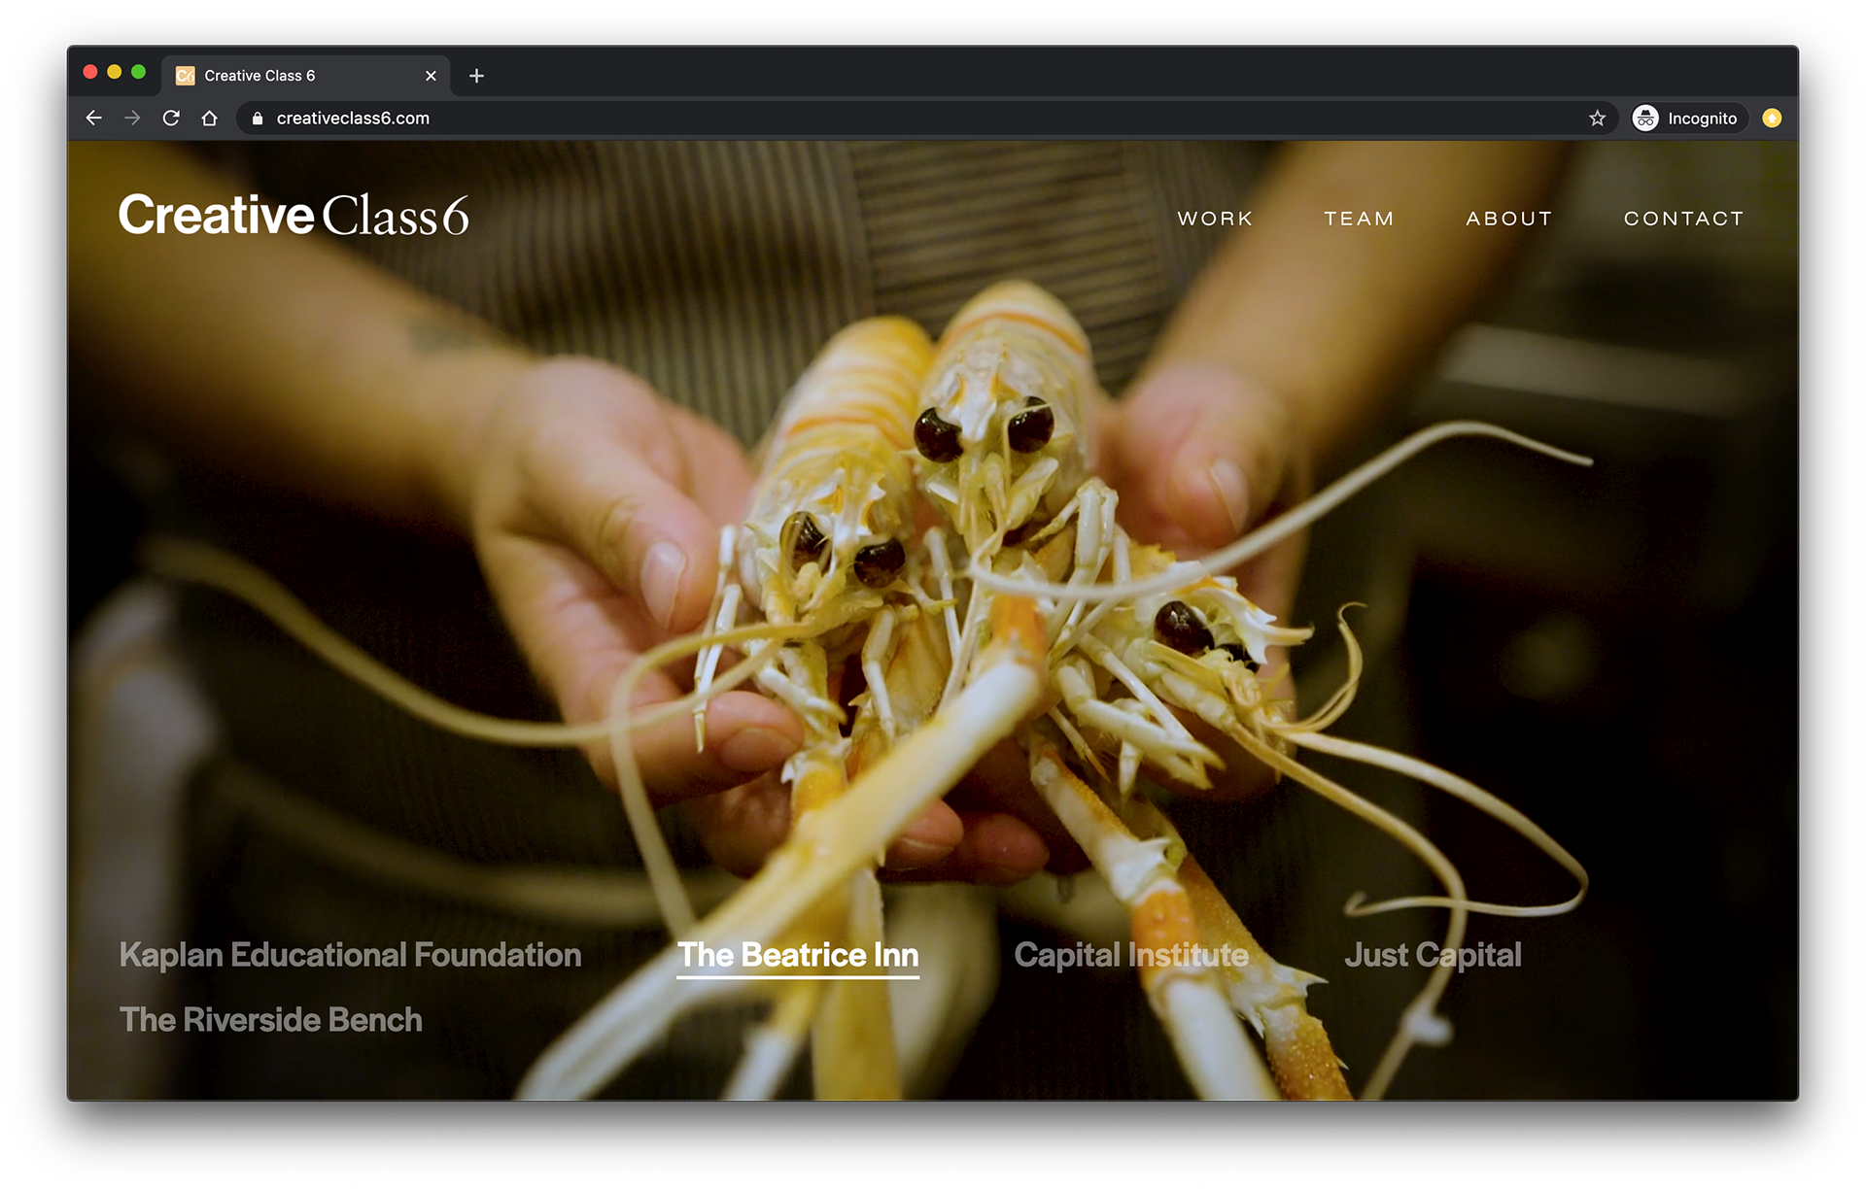The width and height of the screenshot is (1866, 1190).
Task: Click the red close window button
Action: point(90,72)
